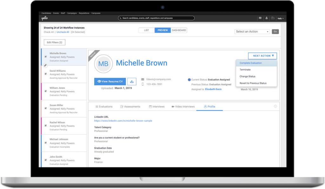Switch to the Video Interviews tab
This screenshot has height=189, width=325.
[183, 107]
